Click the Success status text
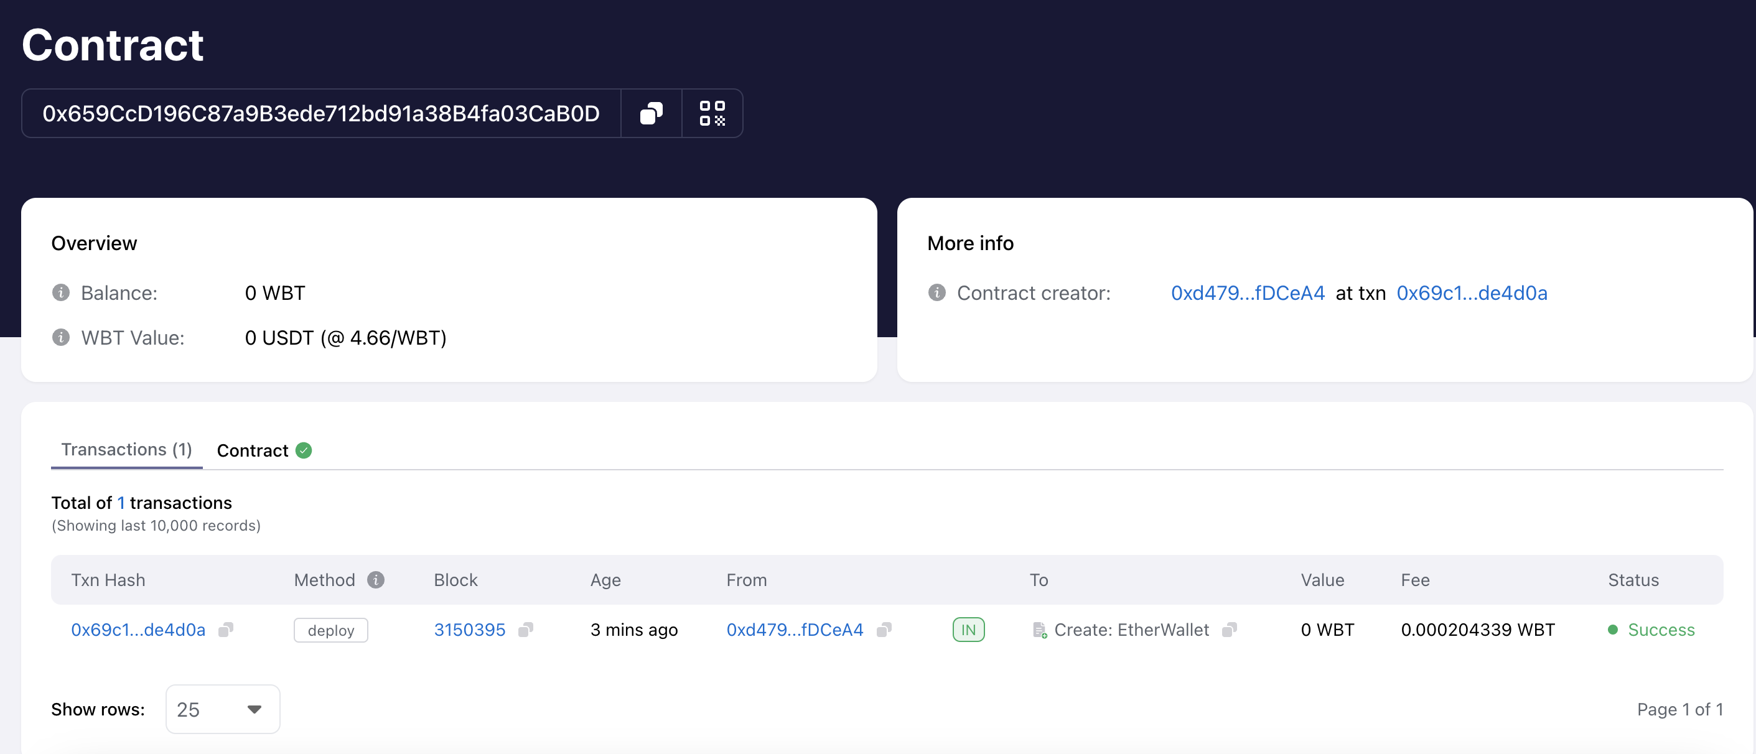 pyautogui.click(x=1661, y=629)
